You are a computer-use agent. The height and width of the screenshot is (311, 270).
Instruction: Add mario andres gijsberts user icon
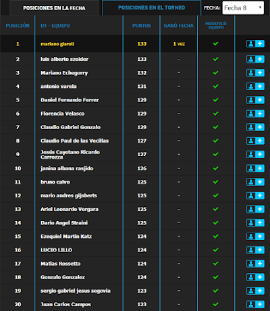255,195
